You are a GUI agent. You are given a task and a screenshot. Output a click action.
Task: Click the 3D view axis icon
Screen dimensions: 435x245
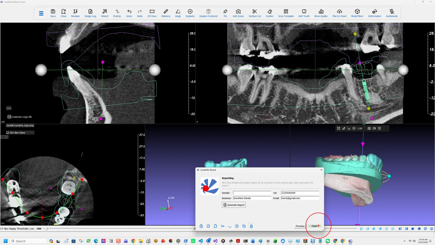349,128
